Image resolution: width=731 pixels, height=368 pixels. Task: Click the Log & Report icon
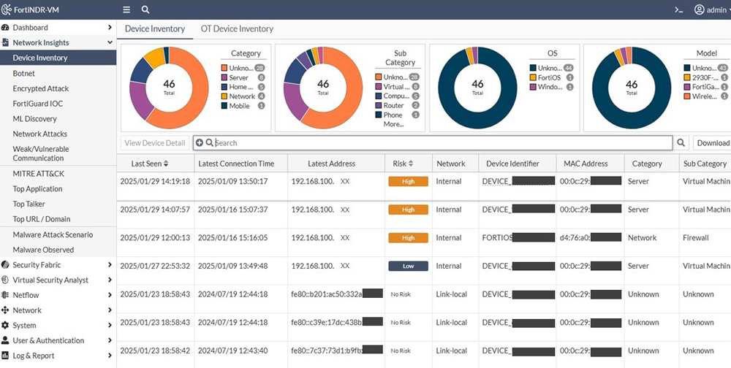click(x=5, y=356)
